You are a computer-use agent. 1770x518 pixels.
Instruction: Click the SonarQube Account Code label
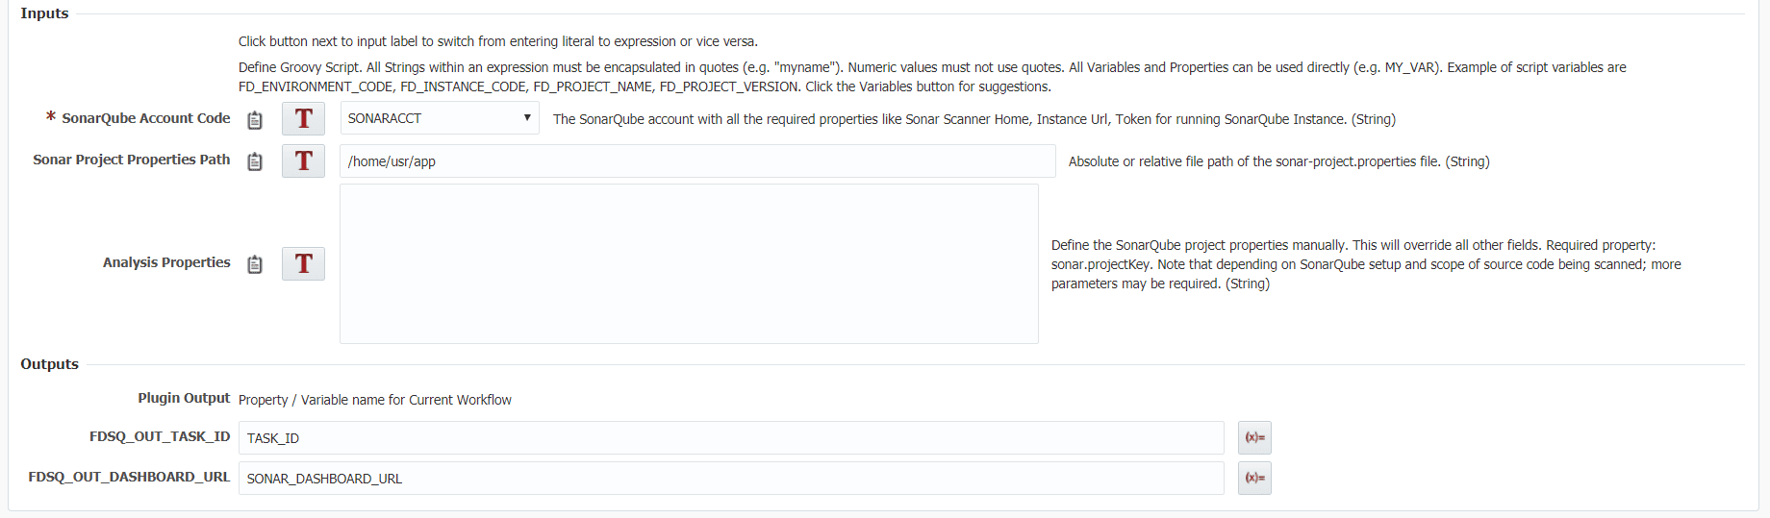[x=146, y=118]
